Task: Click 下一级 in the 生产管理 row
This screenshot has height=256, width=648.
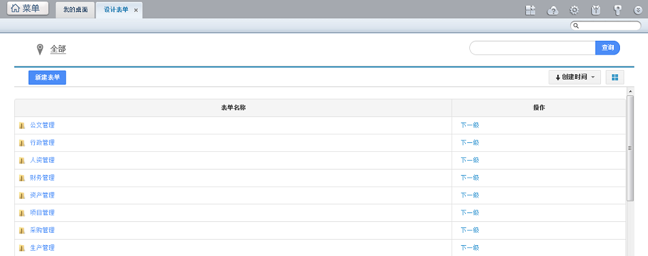Action: click(470, 248)
